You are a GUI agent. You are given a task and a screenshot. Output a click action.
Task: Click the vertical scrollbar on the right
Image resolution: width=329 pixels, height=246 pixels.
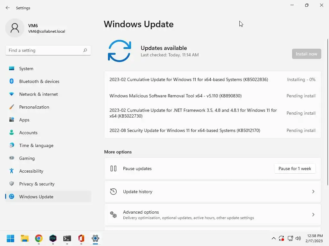click(327, 112)
